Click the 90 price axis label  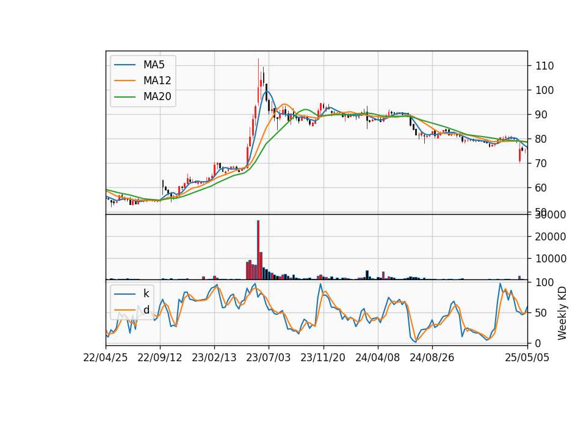point(541,115)
